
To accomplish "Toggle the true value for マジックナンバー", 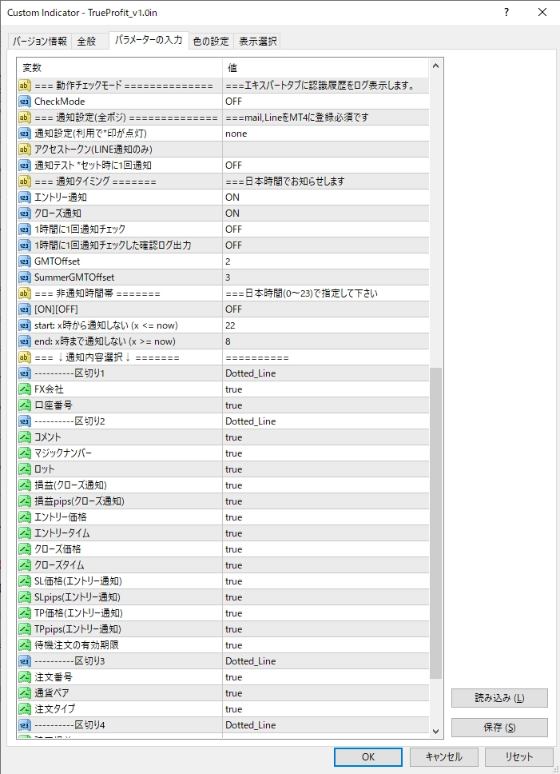I will [x=326, y=453].
